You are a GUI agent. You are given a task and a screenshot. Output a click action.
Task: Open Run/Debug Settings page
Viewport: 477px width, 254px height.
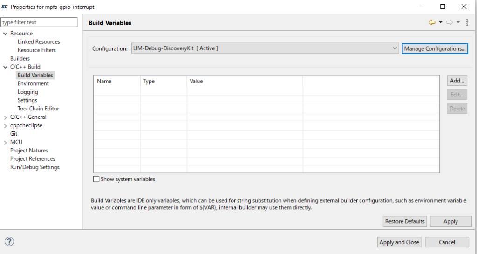coord(35,167)
